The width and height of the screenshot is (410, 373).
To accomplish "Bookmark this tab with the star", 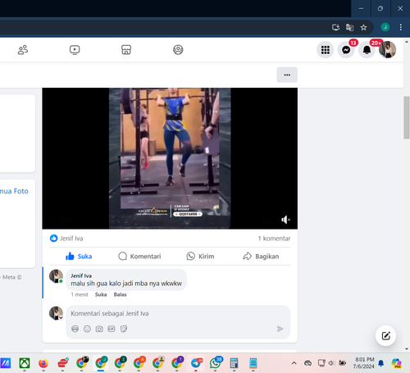I will pos(363,27).
